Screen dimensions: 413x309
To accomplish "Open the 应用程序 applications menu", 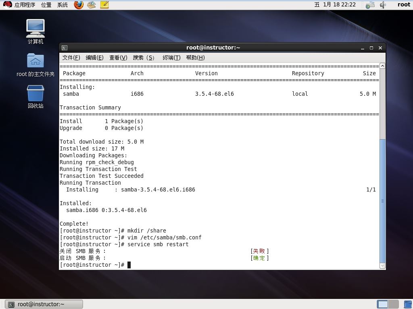I will [25, 5].
